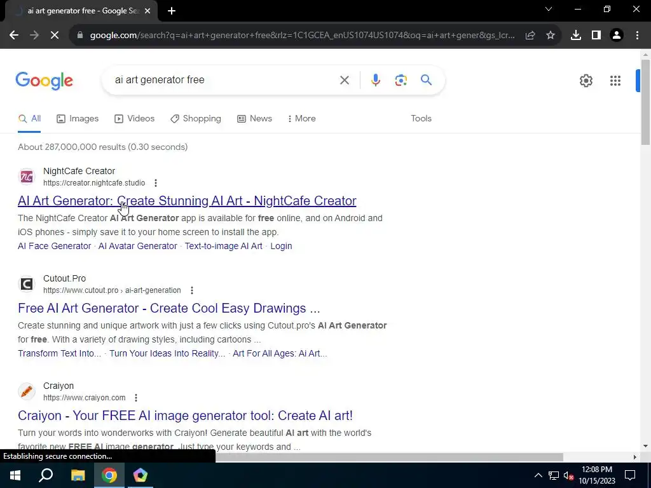Stop loading the page
The height and width of the screenshot is (488, 651).
tap(55, 36)
